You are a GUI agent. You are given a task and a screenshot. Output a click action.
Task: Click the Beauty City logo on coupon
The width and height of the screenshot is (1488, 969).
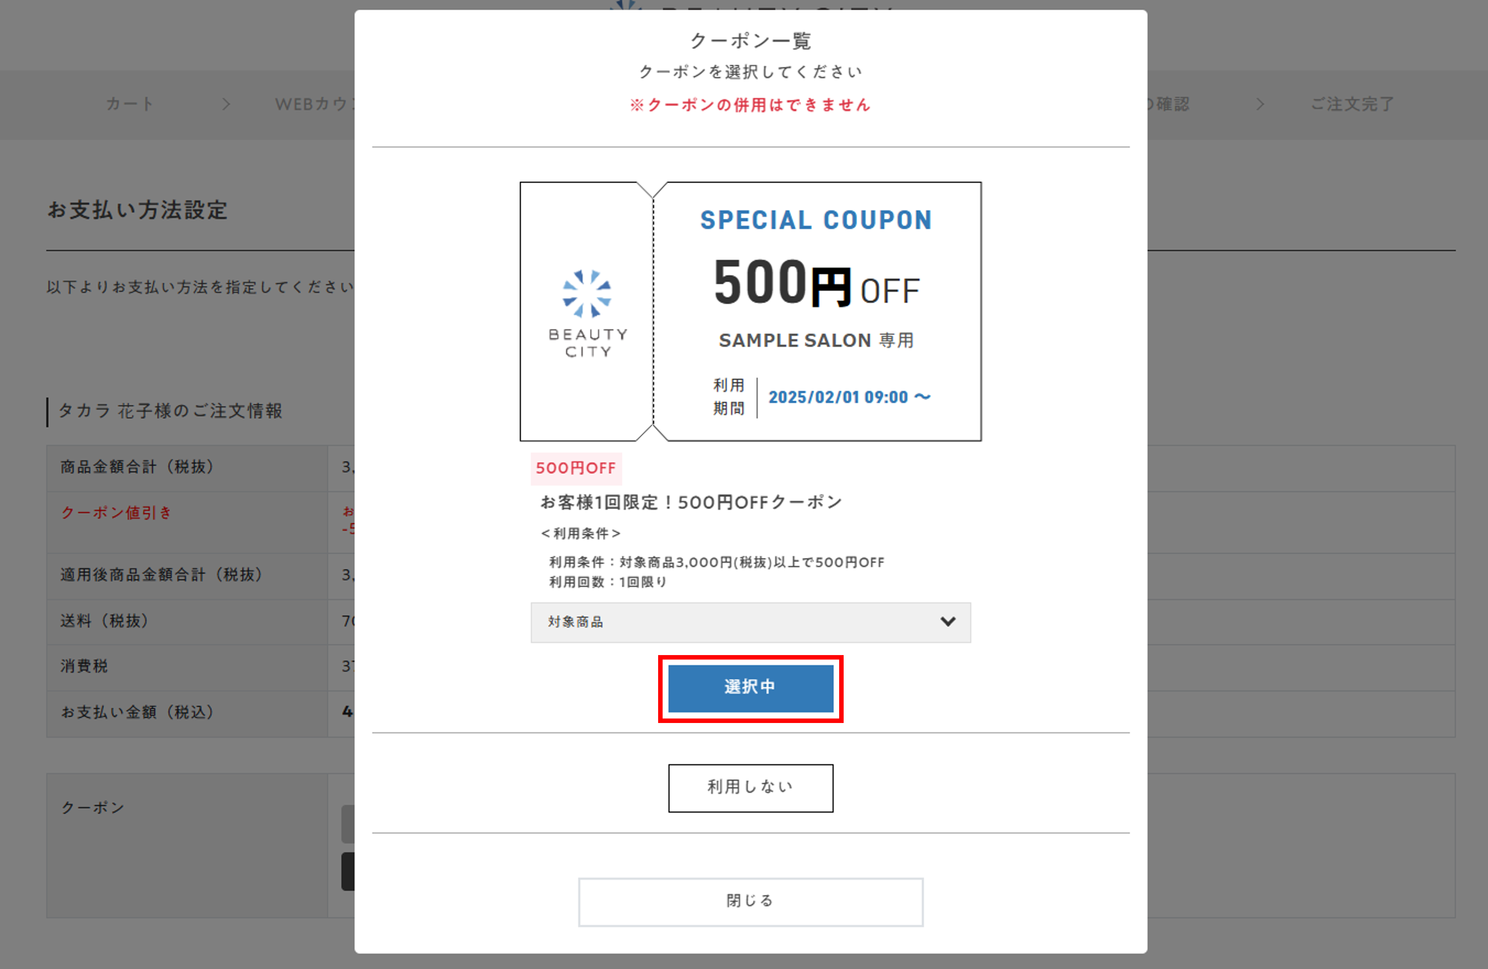[x=587, y=313]
